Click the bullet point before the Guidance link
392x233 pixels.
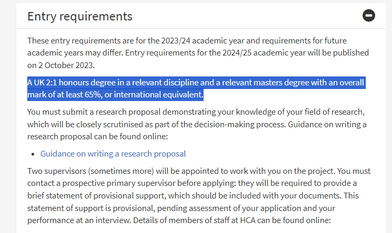[33, 154]
